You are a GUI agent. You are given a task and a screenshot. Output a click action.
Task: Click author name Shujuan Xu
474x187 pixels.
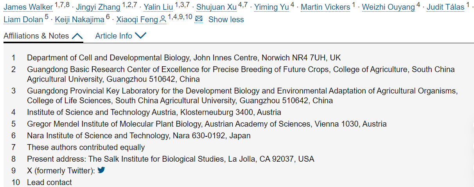(216, 7)
